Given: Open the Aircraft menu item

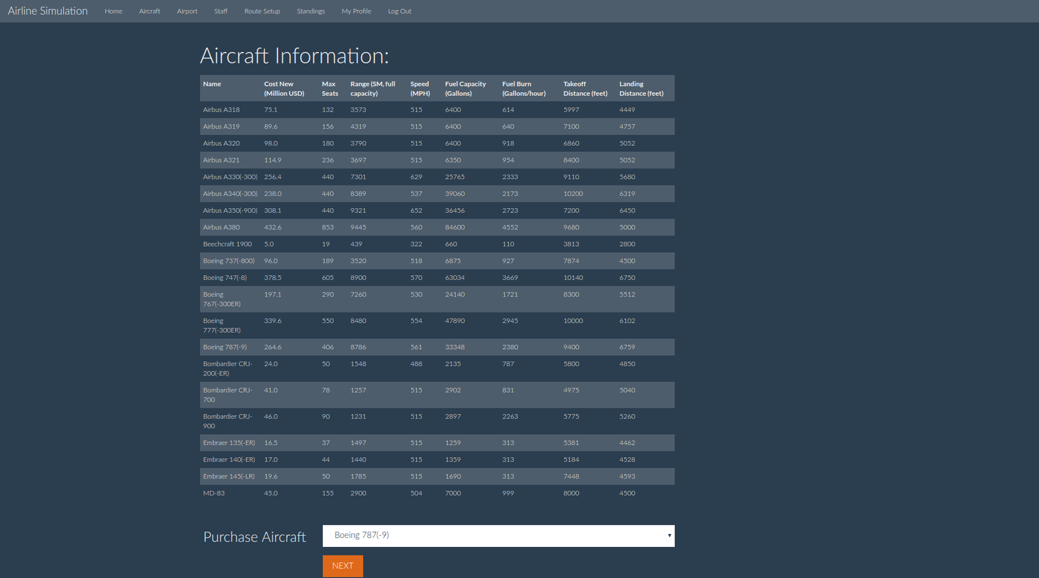Looking at the screenshot, I should 149,11.
